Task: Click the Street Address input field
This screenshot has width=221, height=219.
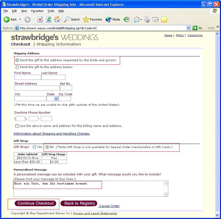Action: [37, 88]
